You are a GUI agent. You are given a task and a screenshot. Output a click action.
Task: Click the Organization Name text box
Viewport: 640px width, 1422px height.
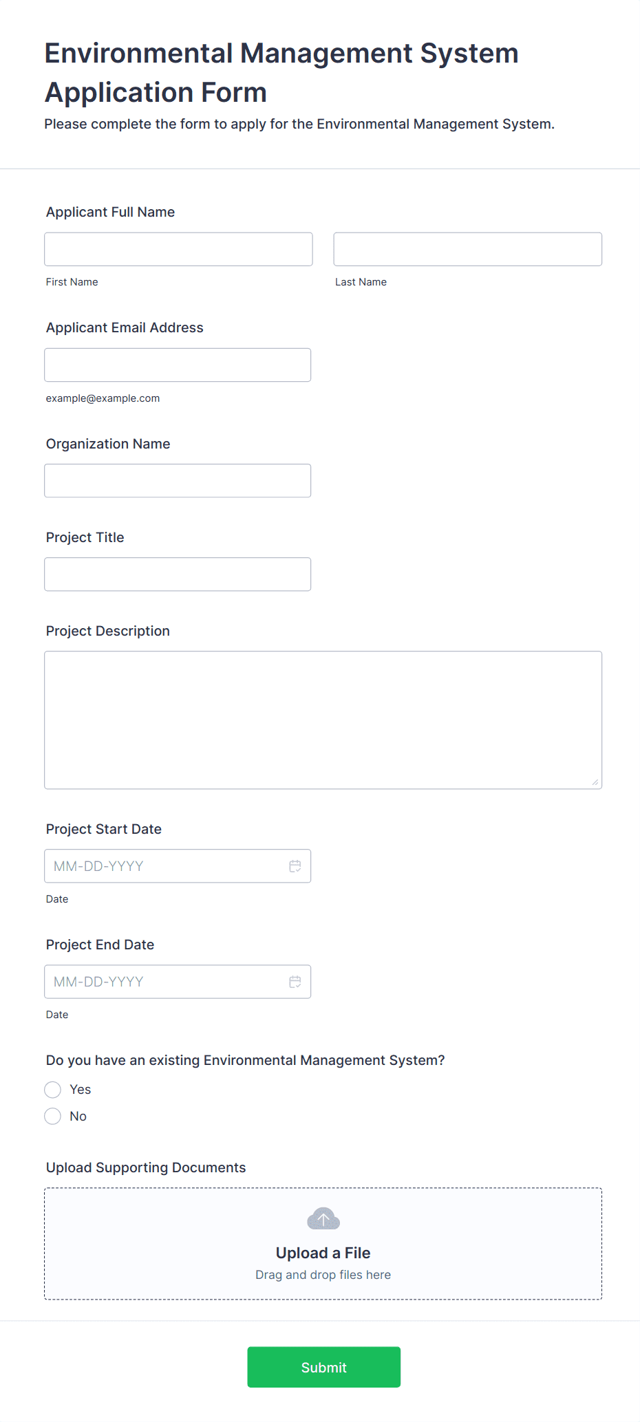click(x=178, y=481)
